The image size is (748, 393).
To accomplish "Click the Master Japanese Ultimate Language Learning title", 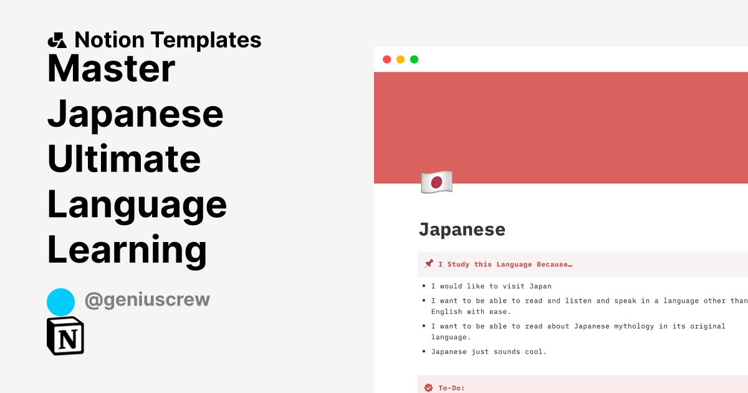I will pos(136,160).
